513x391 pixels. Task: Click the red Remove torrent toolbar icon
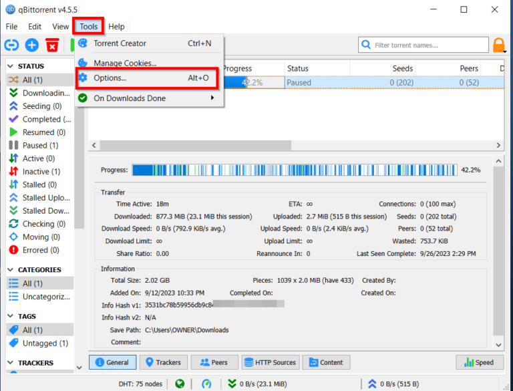[52, 45]
